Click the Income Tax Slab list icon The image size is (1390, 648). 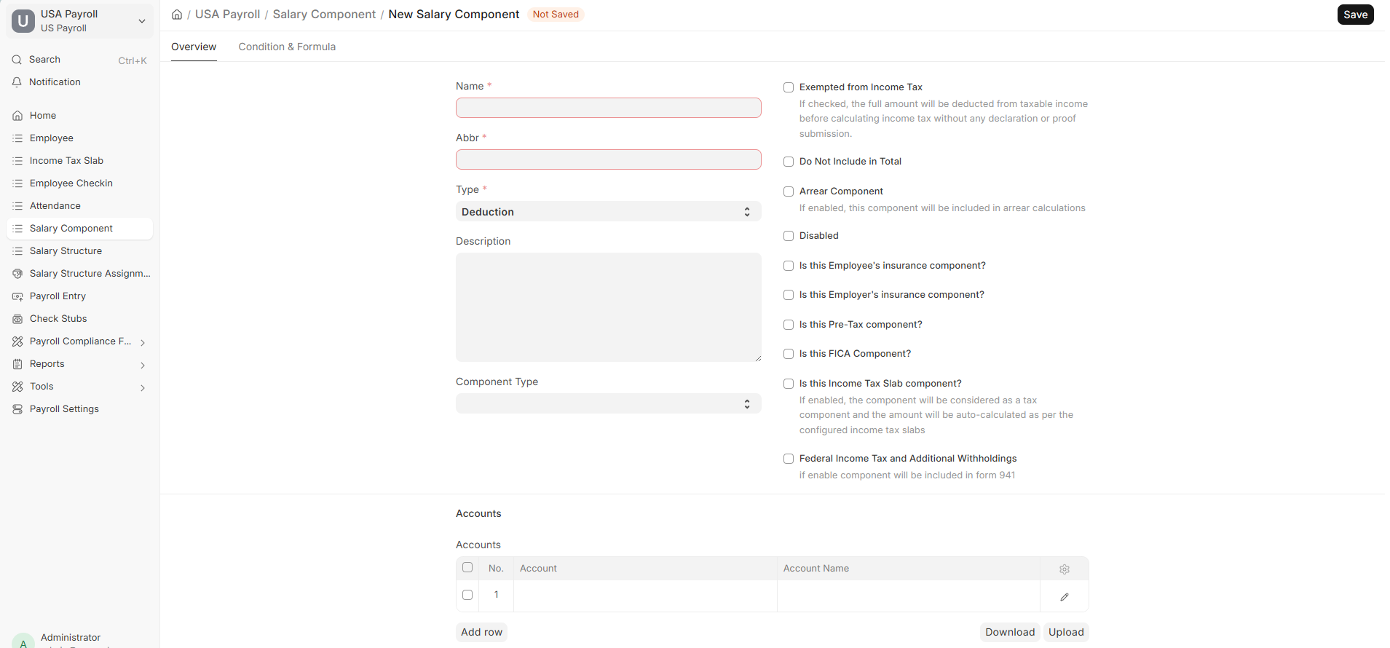(x=17, y=161)
